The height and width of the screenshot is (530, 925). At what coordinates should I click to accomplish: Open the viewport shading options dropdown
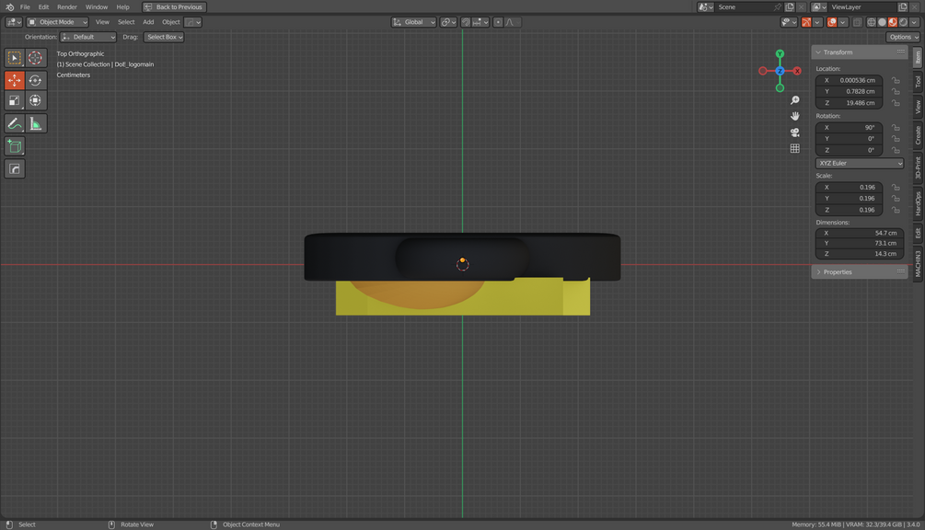click(914, 22)
